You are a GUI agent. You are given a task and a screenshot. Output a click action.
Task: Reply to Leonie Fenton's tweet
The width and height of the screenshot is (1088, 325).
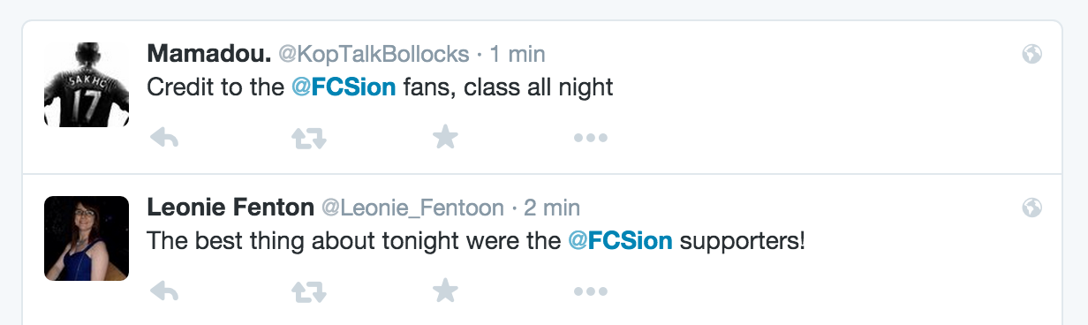pos(166,291)
